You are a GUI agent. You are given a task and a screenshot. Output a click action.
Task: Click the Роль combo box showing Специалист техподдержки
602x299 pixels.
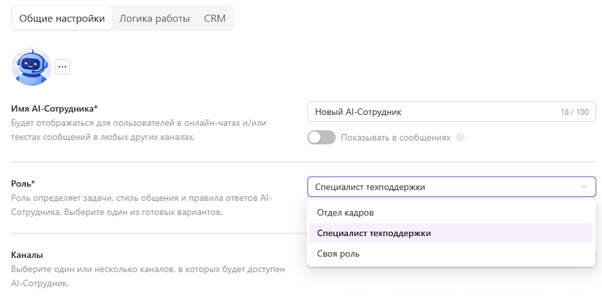pos(452,187)
